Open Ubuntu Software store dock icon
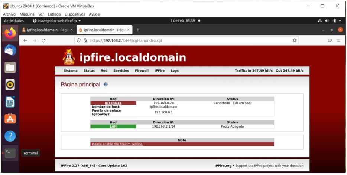 point(10,119)
